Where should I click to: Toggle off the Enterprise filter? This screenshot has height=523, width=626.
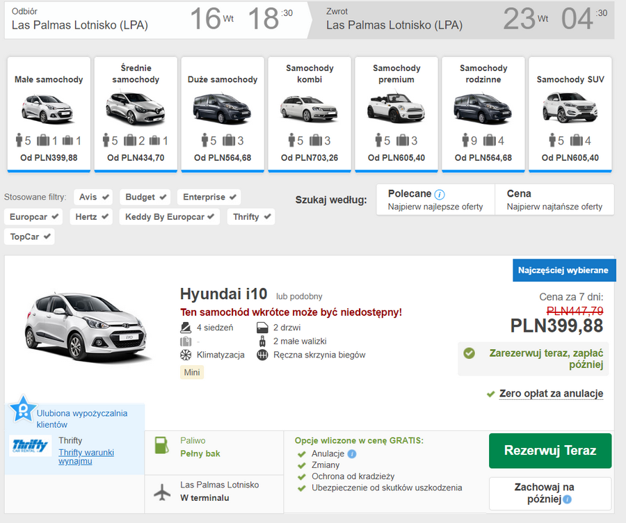coord(209,197)
